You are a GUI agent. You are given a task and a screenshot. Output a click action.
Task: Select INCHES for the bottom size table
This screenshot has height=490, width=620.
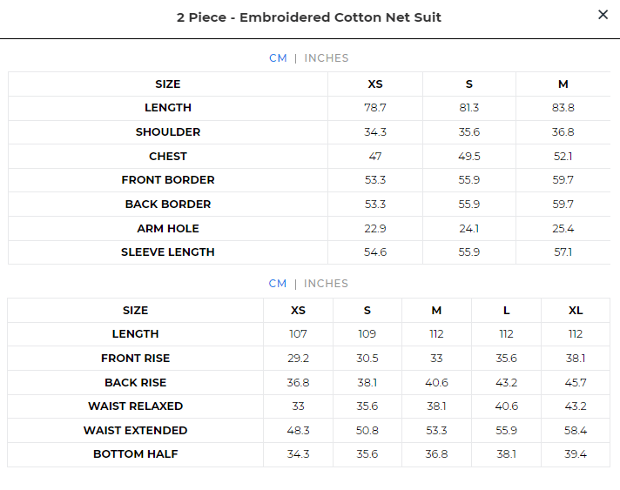[327, 284]
